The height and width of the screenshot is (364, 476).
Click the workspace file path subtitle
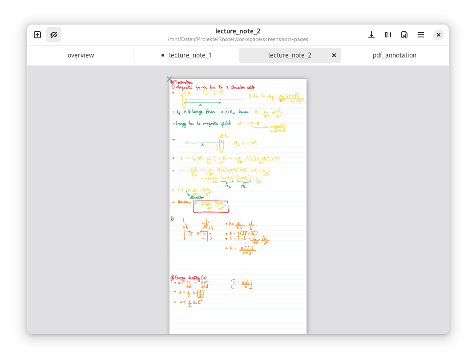coord(238,39)
